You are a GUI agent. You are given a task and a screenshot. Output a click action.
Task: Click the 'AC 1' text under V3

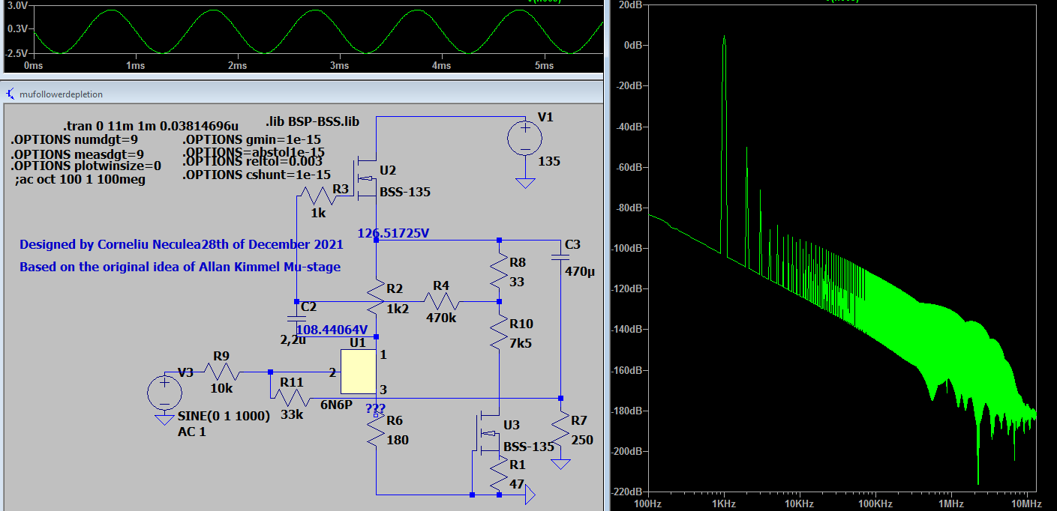click(191, 432)
